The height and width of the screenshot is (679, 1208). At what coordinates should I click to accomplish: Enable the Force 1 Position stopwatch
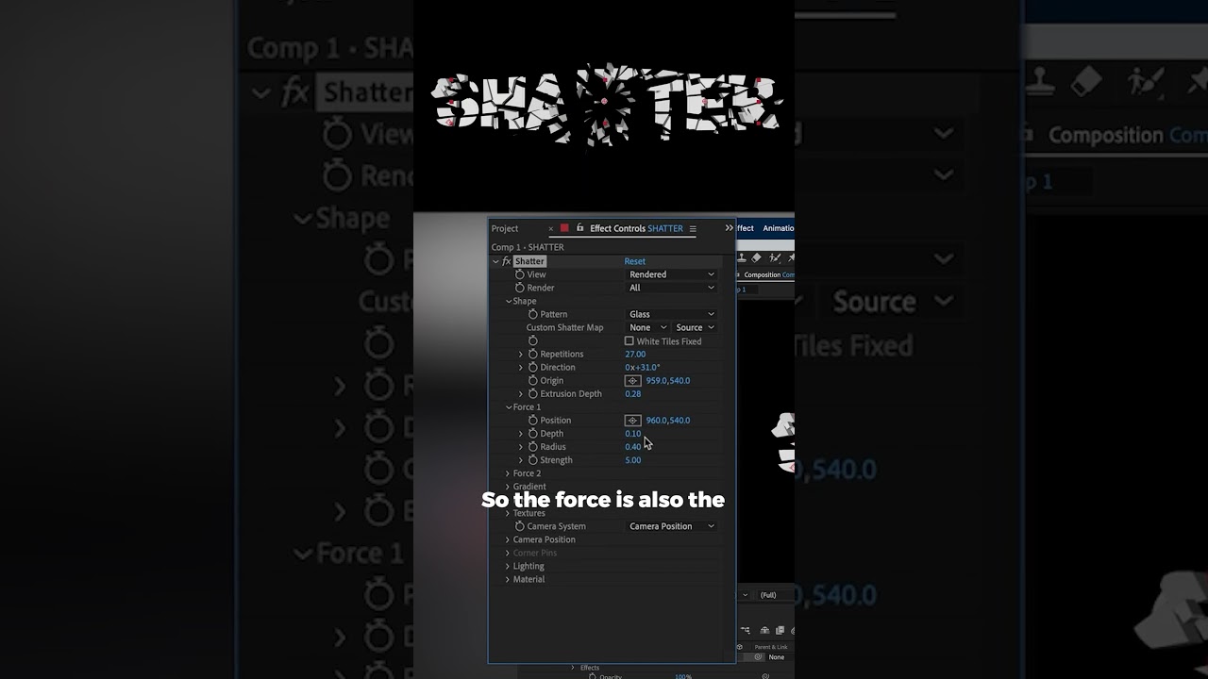click(533, 420)
